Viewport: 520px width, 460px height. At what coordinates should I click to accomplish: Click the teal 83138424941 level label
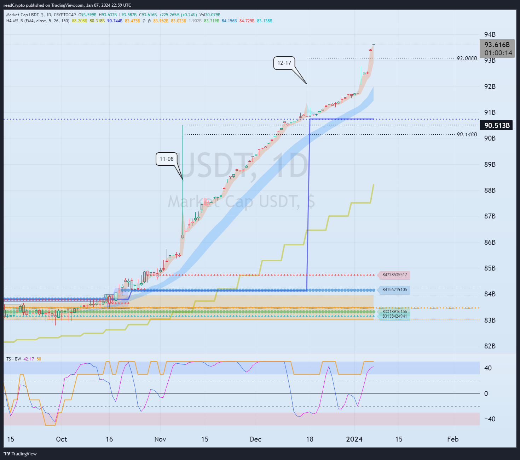coord(395,316)
